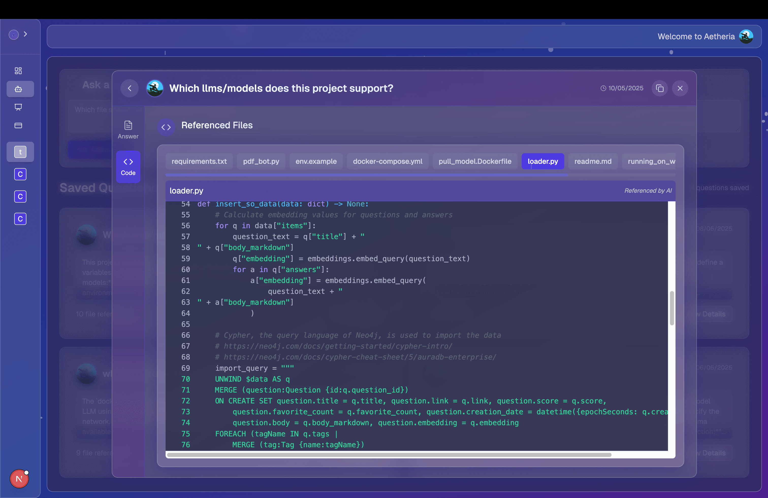Open the dashboard grid icon in sidebar

click(x=18, y=70)
